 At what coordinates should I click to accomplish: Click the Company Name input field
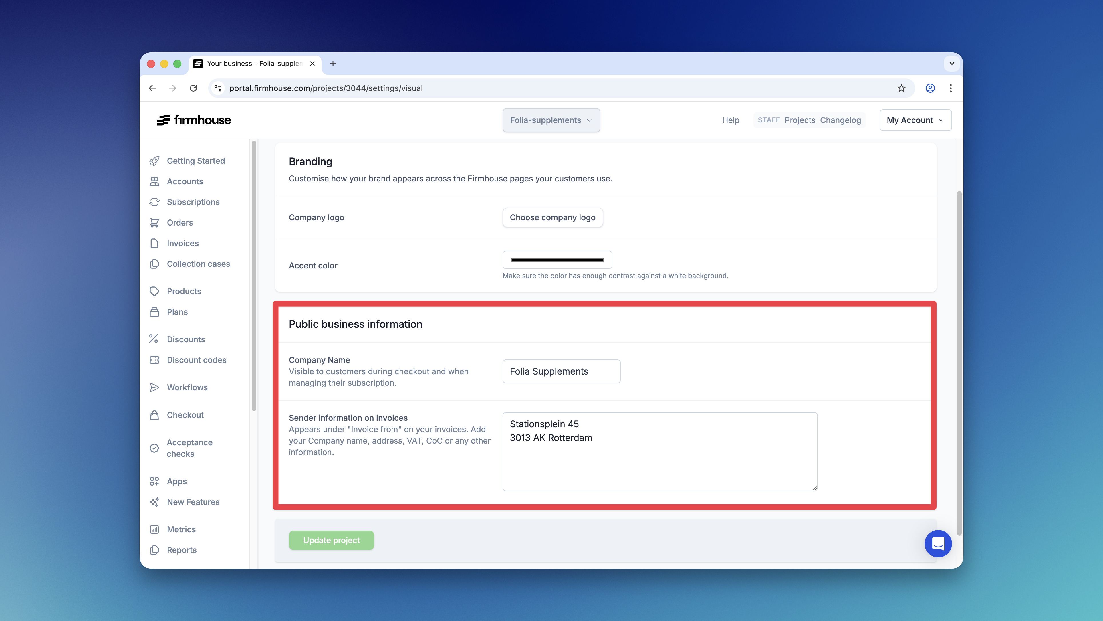(561, 371)
